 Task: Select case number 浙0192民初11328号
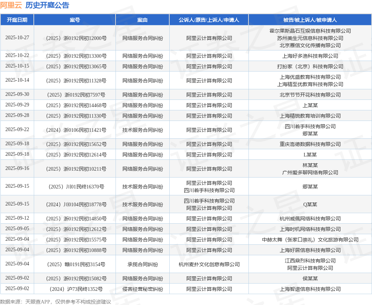coord(76,81)
